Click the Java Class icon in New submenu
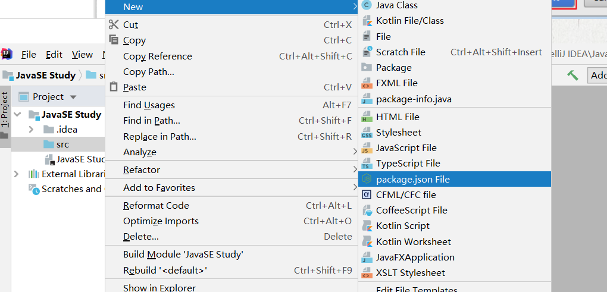 click(x=366, y=5)
